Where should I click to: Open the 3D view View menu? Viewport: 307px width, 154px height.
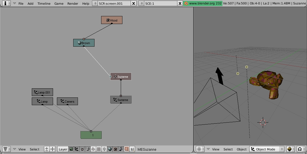216,149
